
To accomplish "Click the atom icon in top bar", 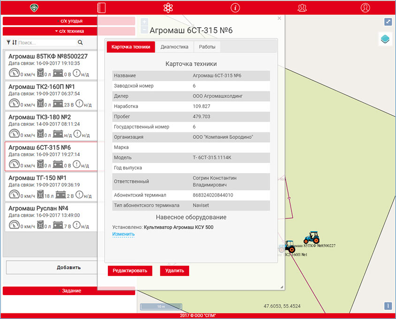I will coord(168,8).
